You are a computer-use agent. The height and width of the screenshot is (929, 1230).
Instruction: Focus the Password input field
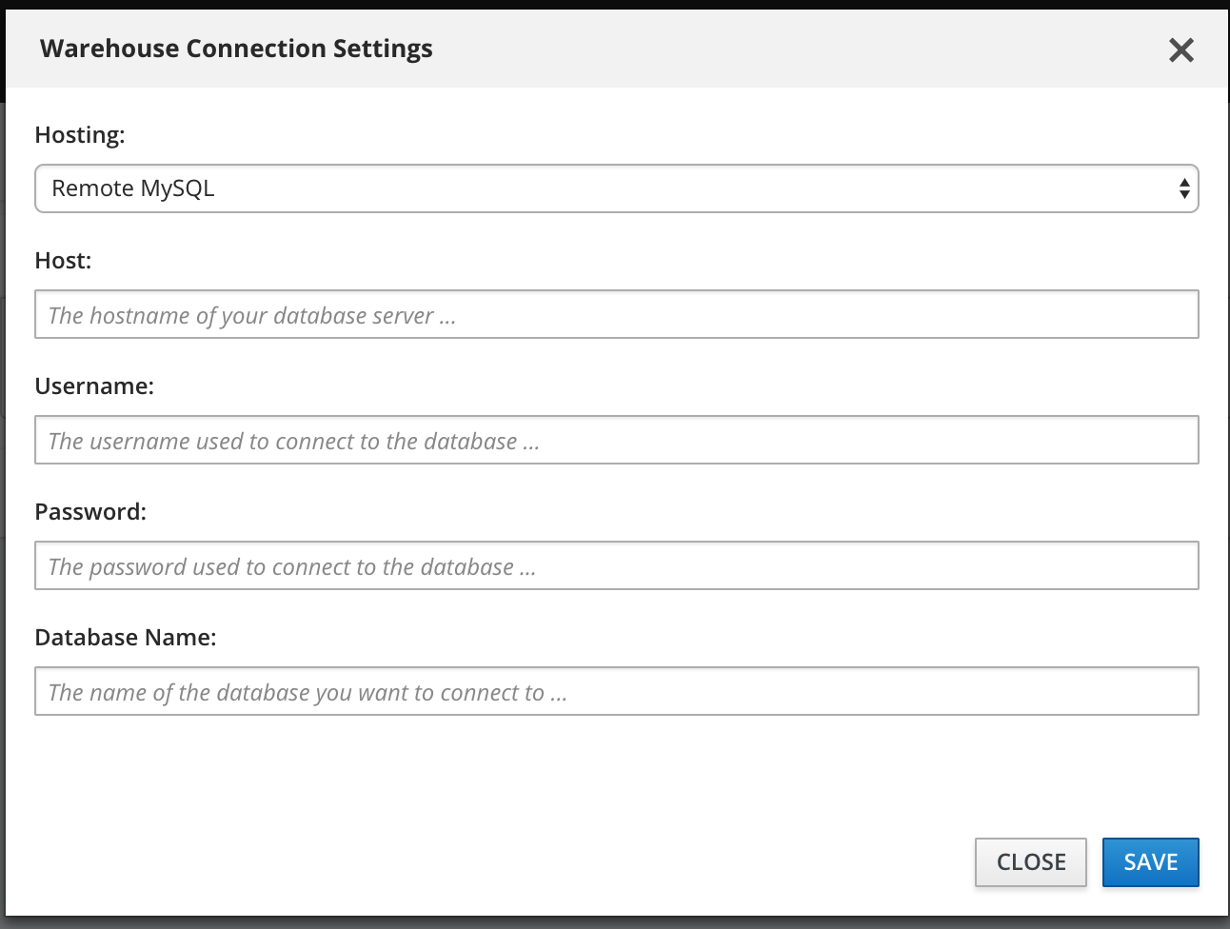616,565
